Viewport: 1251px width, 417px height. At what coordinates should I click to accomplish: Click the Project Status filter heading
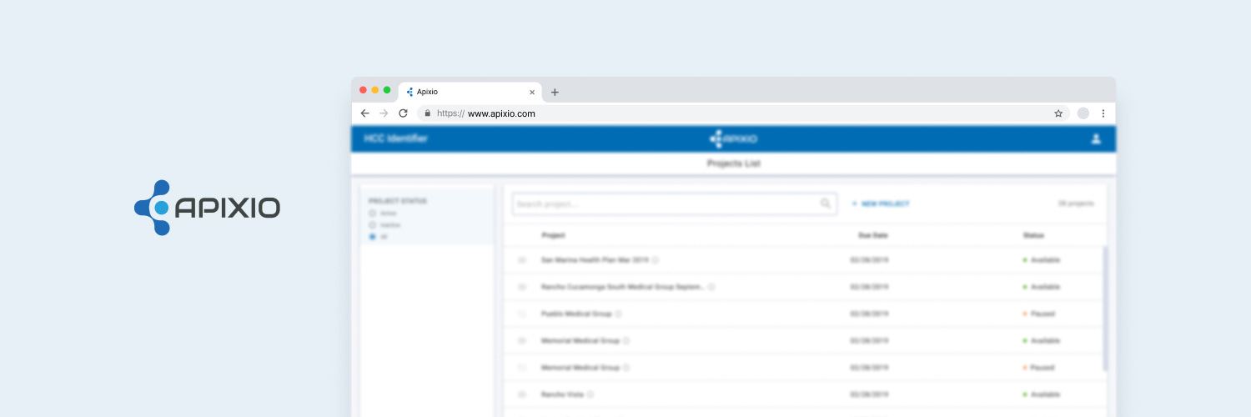point(398,201)
